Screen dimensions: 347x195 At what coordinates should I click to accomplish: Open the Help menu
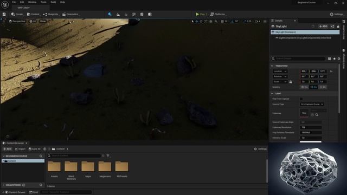(63, 2)
